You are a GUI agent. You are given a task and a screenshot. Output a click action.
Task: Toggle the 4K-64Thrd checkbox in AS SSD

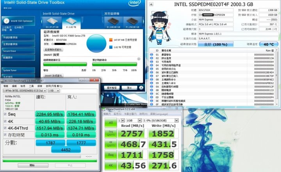coord(5,128)
